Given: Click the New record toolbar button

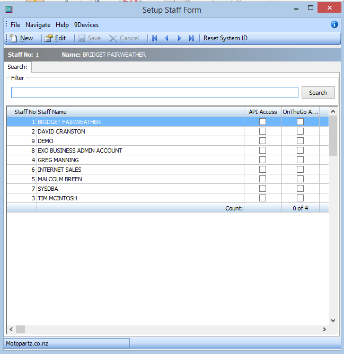Looking at the screenshot, I should [22, 38].
